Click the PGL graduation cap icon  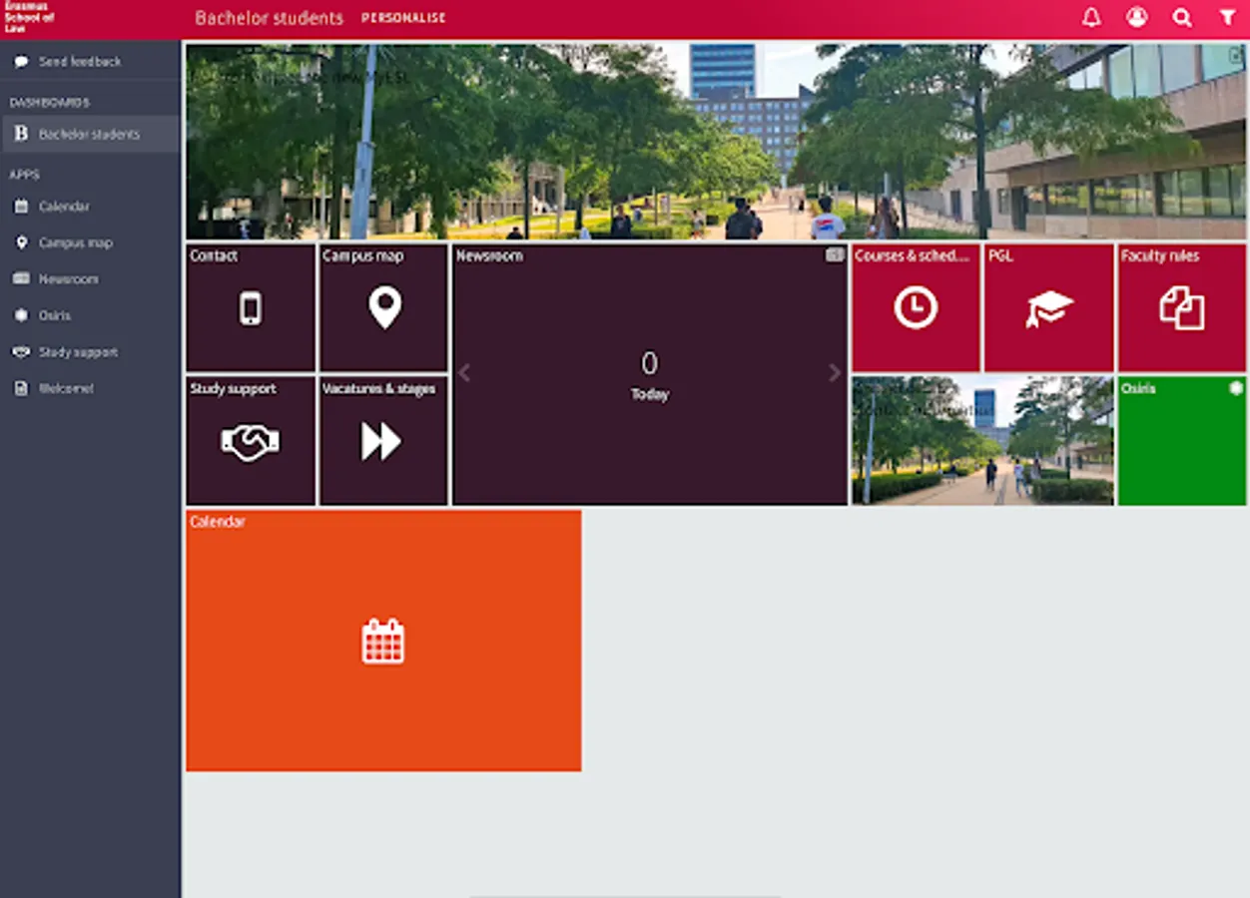(x=1046, y=307)
